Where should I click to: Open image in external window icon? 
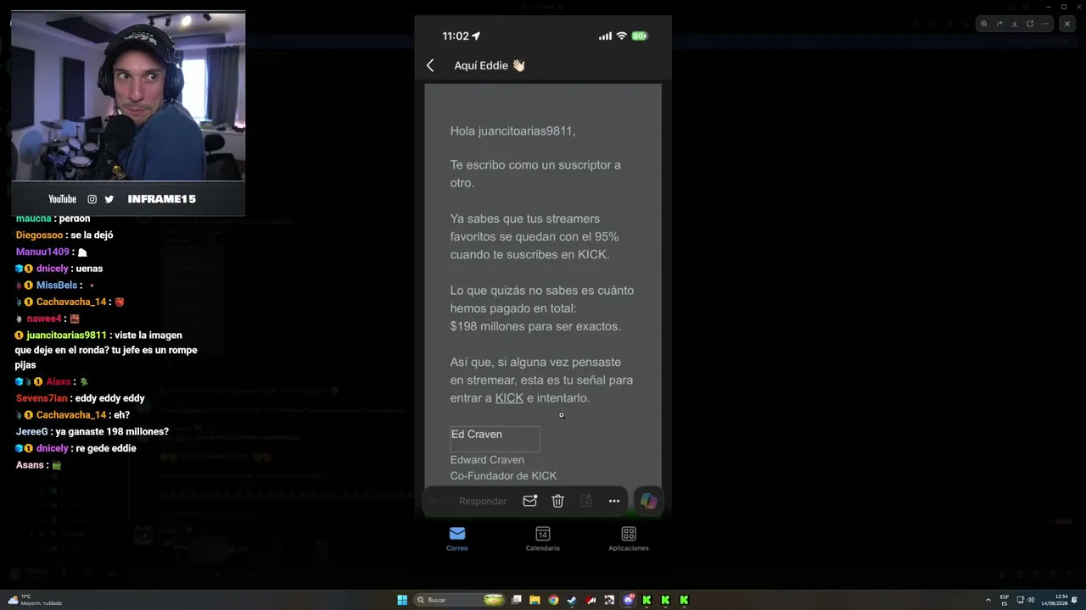[1030, 24]
